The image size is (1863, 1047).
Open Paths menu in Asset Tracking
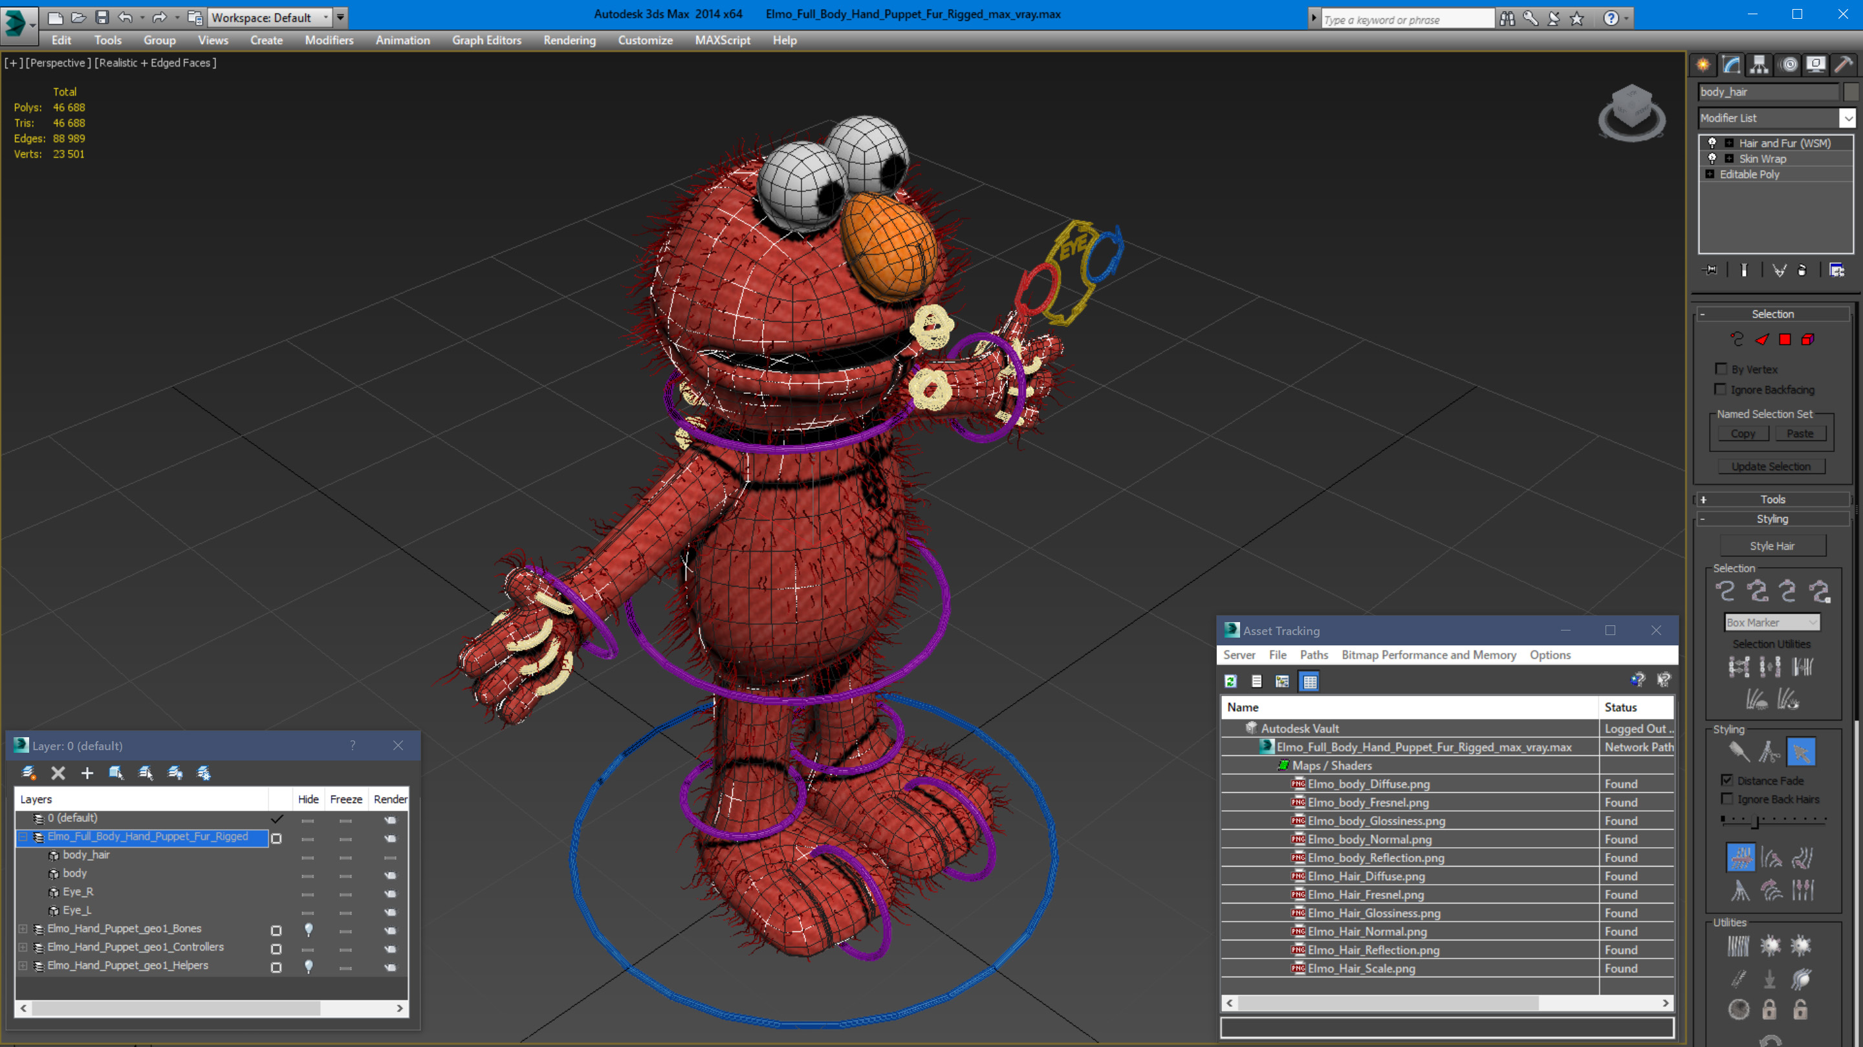click(1313, 655)
